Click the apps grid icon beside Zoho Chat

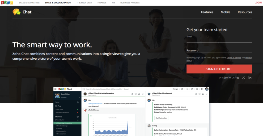[x=55, y=89]
